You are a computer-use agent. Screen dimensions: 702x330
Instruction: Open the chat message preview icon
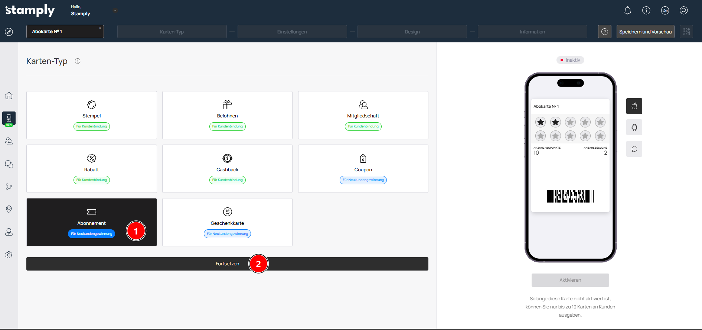(x=634, y=149)
